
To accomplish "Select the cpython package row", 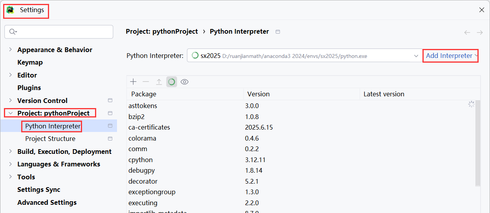I will tap(301, 160).
